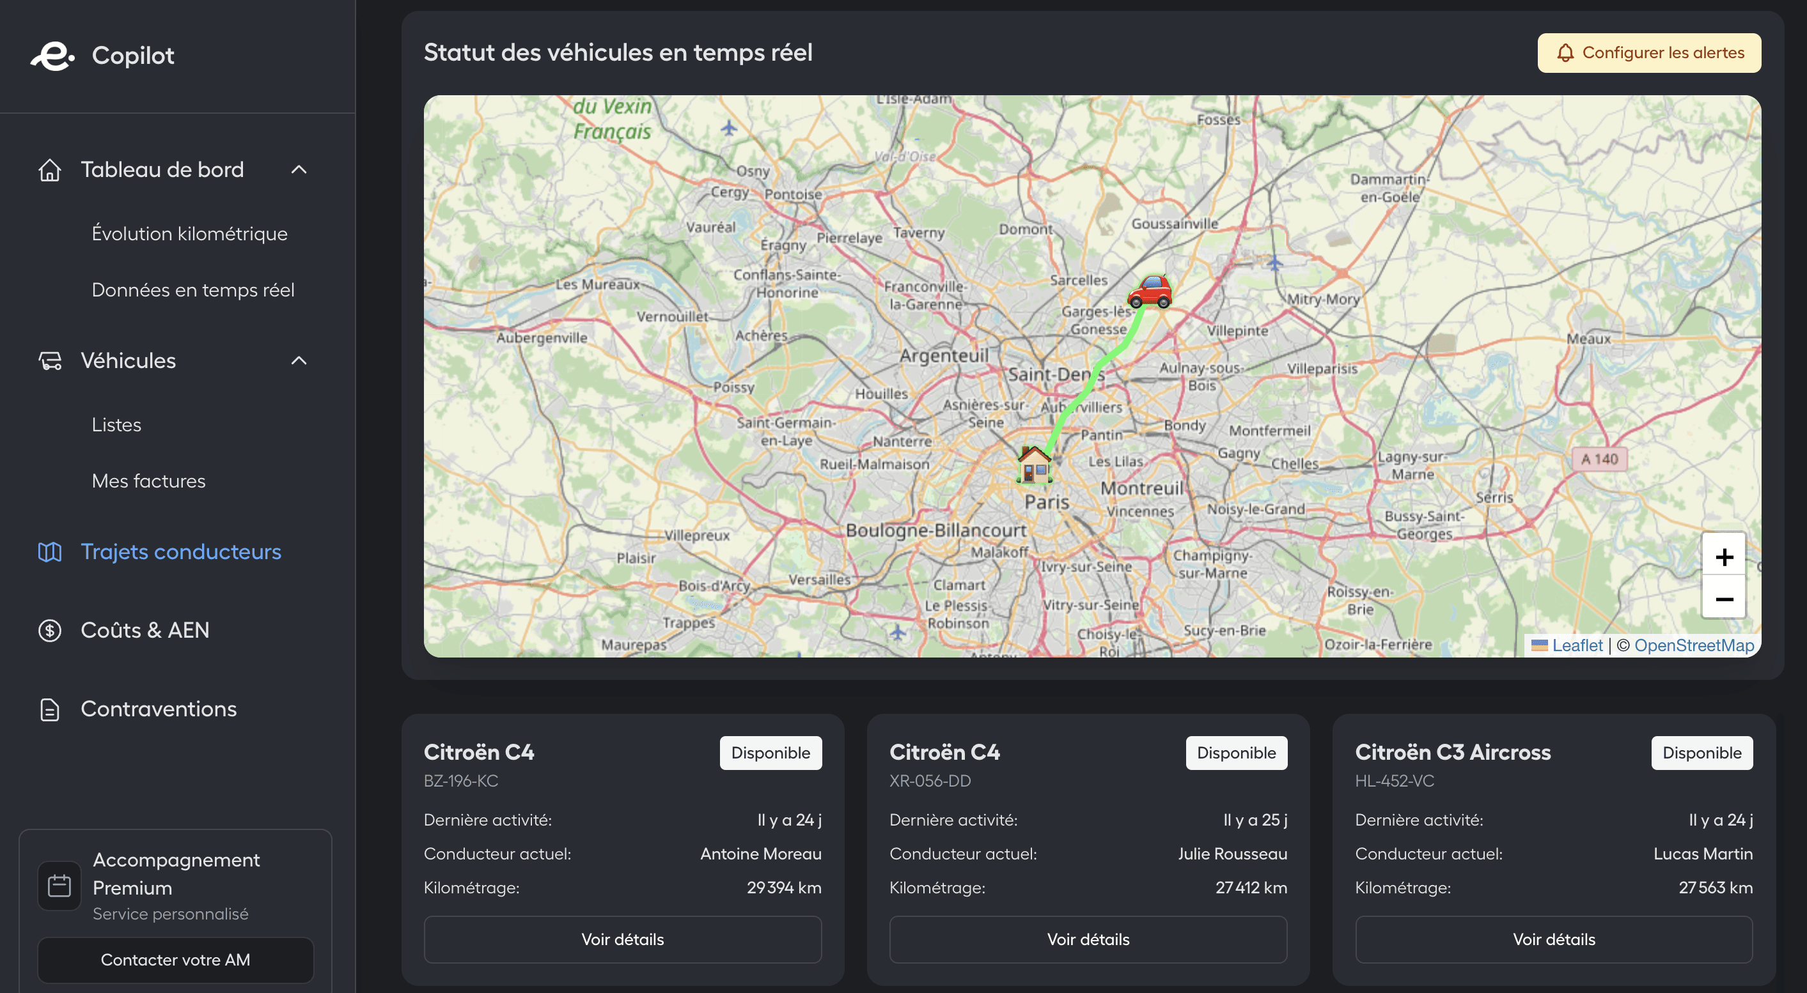
Task: Click the red car marker on map
Action: tap(1149, 291)
